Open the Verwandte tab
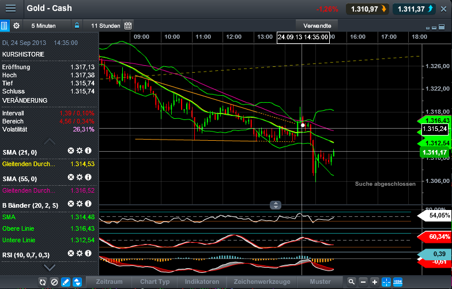 tap(317, 25)
